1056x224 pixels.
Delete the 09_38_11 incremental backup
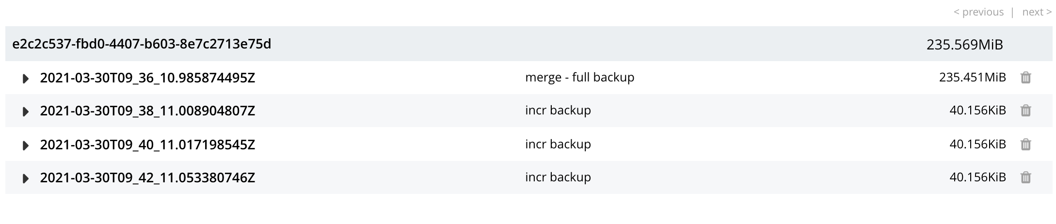[1025, 111]
